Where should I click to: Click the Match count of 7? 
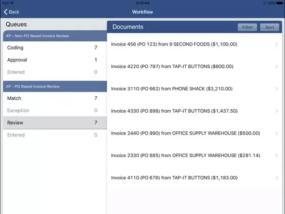(96, 98)
